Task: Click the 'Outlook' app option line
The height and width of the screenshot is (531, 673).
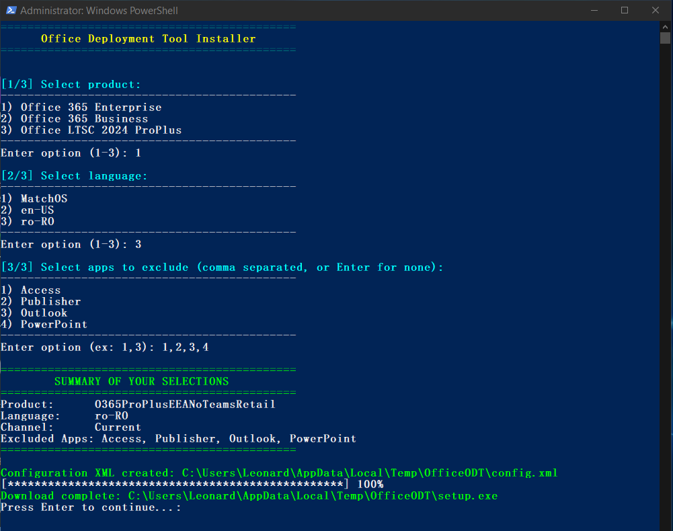Action: [34, 313]
